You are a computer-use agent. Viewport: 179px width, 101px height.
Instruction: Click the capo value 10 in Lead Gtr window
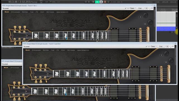click(105, 67)
